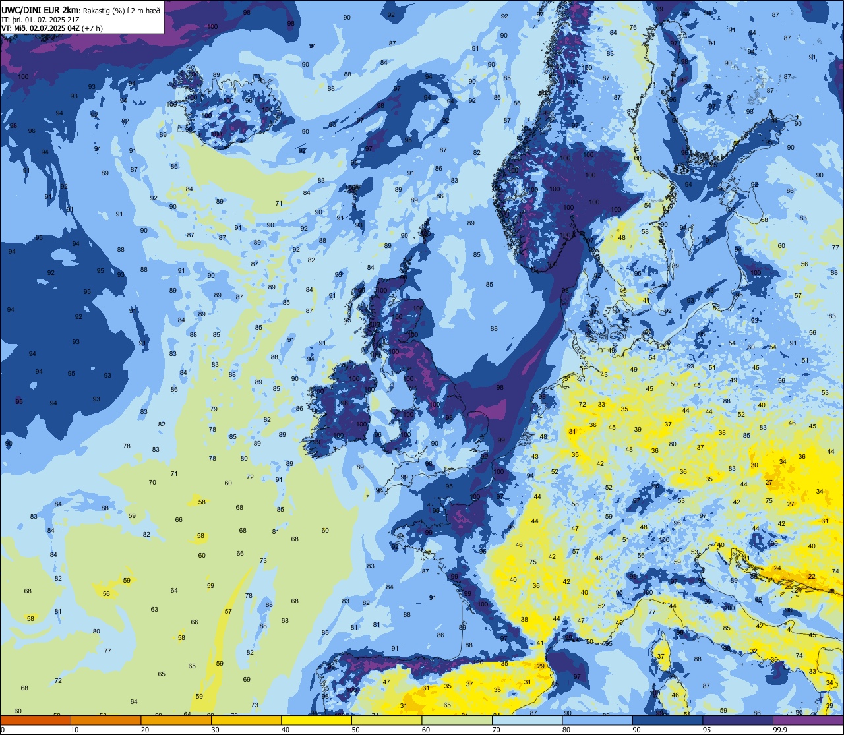Click the light orange 20–30 legend swatch
This screenshot has width=844, height=735.
pyautogui.click(x=176, y=720)
